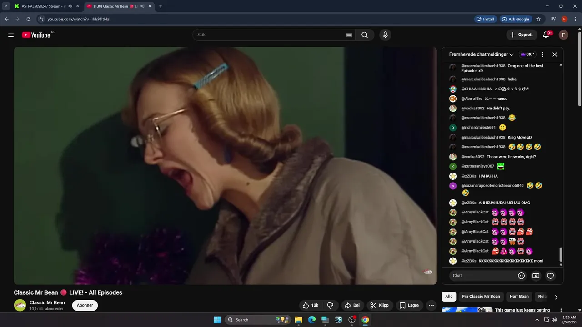Expand the Chrome tab search dropdown

(x=6, y=6)
